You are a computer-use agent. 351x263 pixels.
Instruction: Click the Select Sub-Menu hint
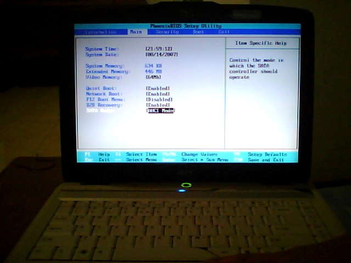[205, 160]
